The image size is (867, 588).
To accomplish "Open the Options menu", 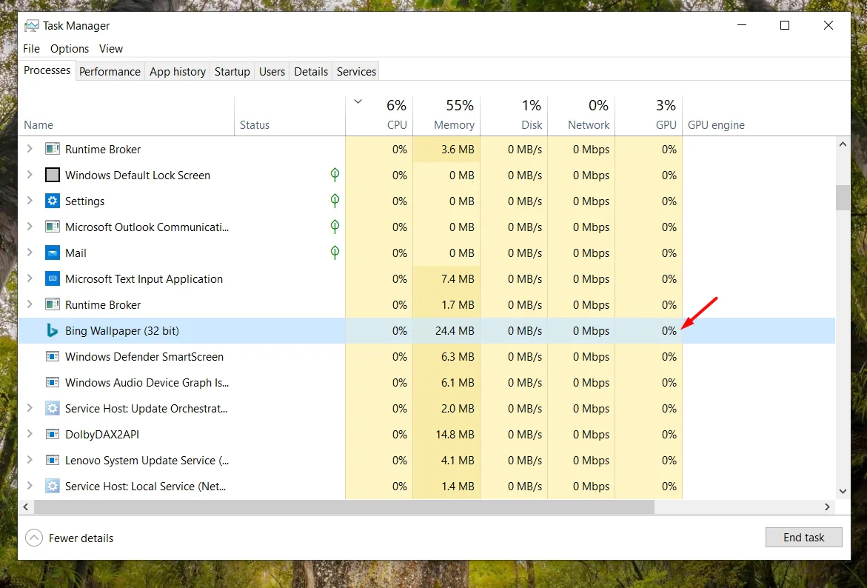I will pos(70,49).
